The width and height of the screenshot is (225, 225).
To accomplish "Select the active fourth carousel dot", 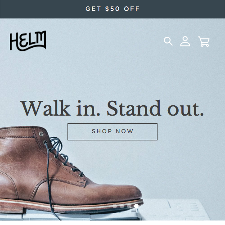I will tap(136, 206).
